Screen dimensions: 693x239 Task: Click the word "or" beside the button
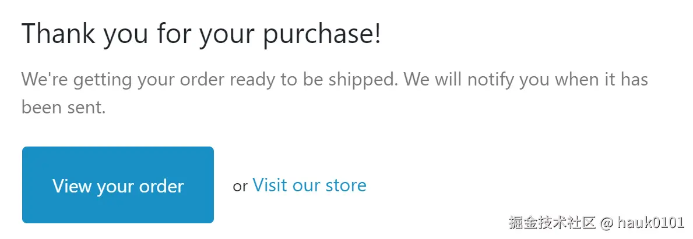(x=240, y=186)
